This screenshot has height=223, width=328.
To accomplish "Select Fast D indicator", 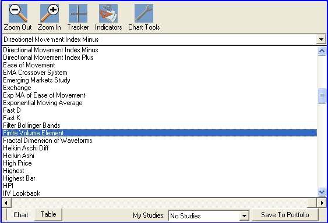I will pyautogui.click(x=160, y=110).
